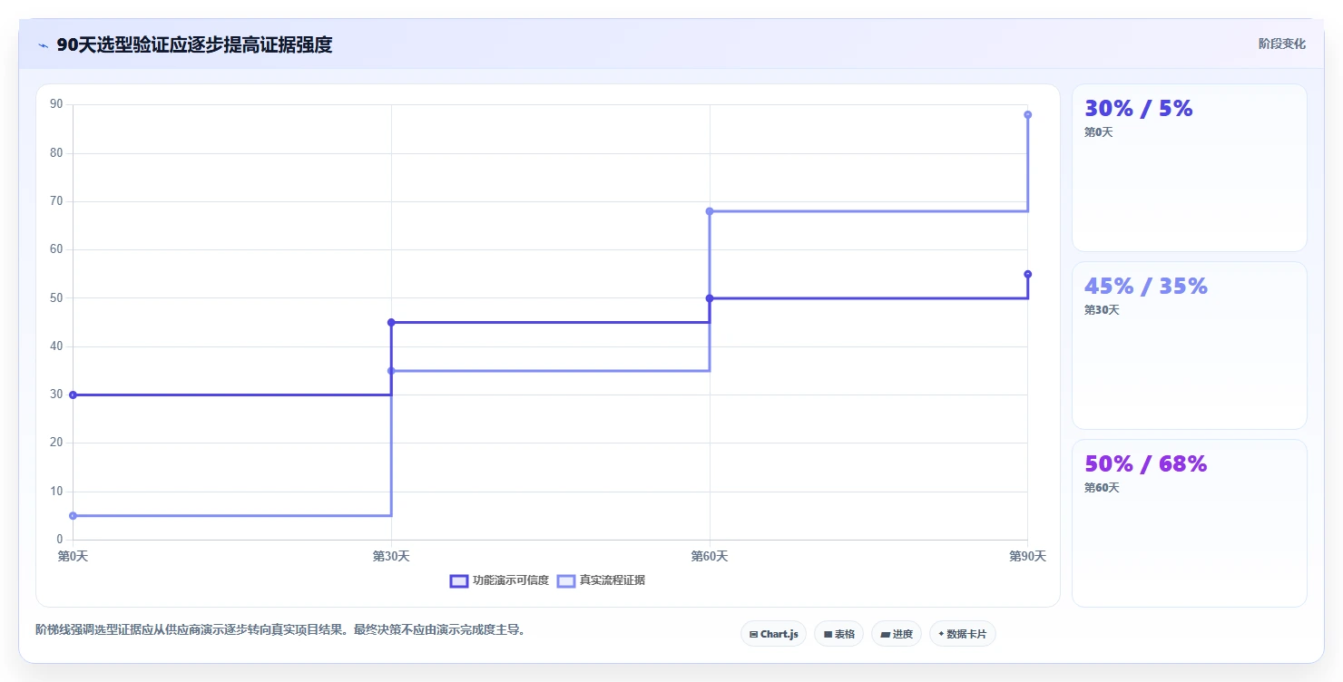Click the 功能演示可信度 legend color box
The width and height of the screenshot is (1343, 682).
pyautogui.click(x=459, y=580)
